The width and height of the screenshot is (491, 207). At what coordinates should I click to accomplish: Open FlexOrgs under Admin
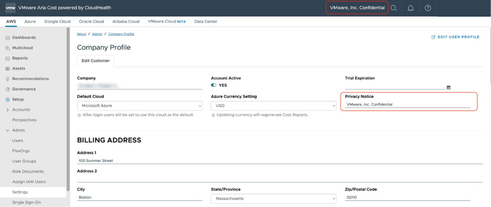21,151
